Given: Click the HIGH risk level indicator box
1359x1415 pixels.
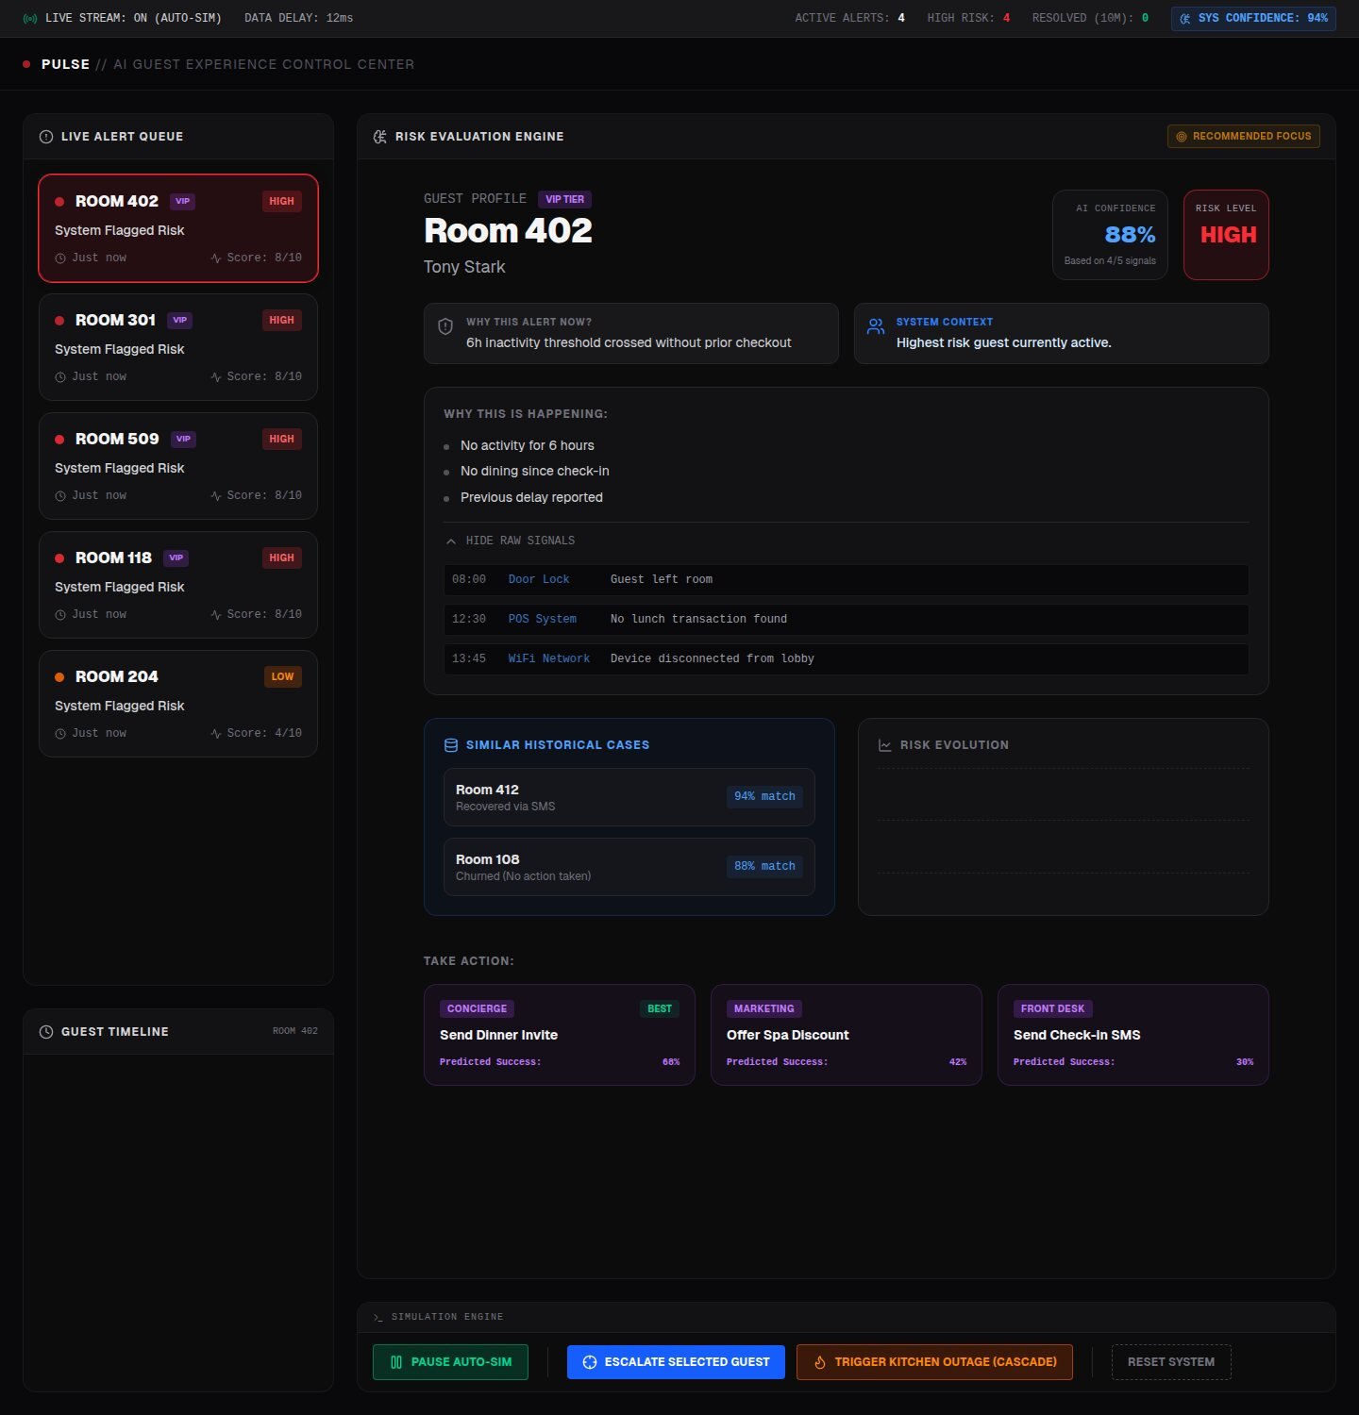Looking at the screenshot, I should click(1227, 235).
